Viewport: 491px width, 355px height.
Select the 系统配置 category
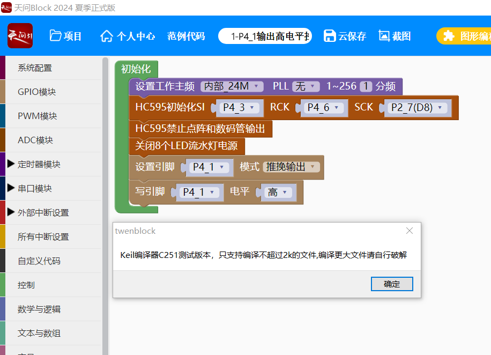coord(51,68)
